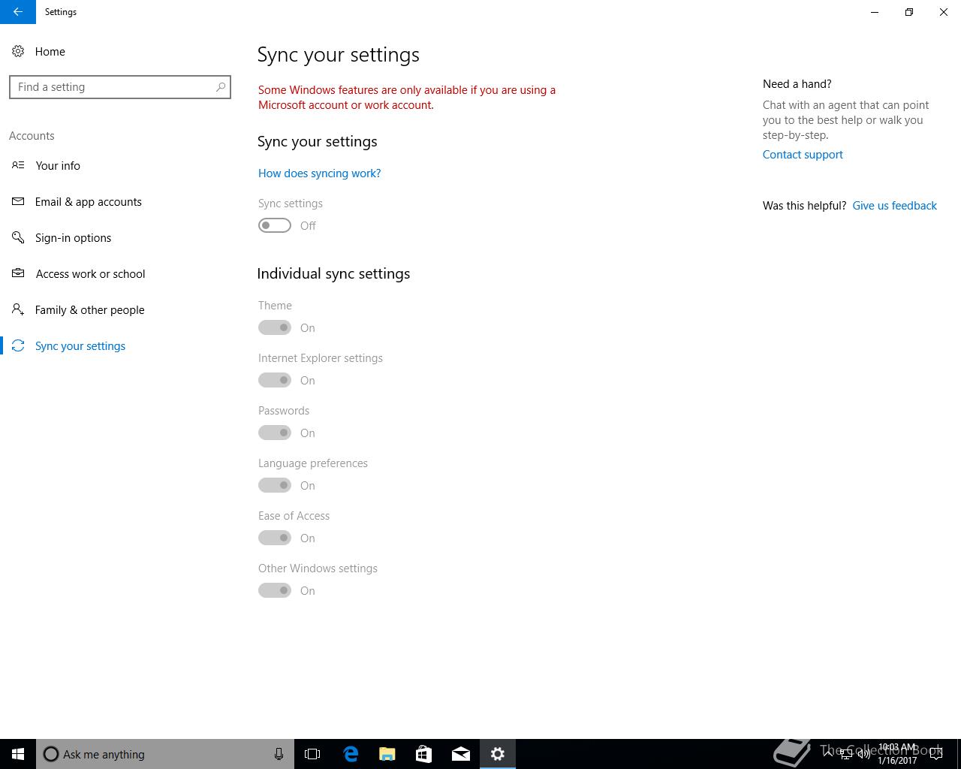Open Task View from the taskbar
The width and height of the screenshot is (961, 769).
(x=312, y=754)
